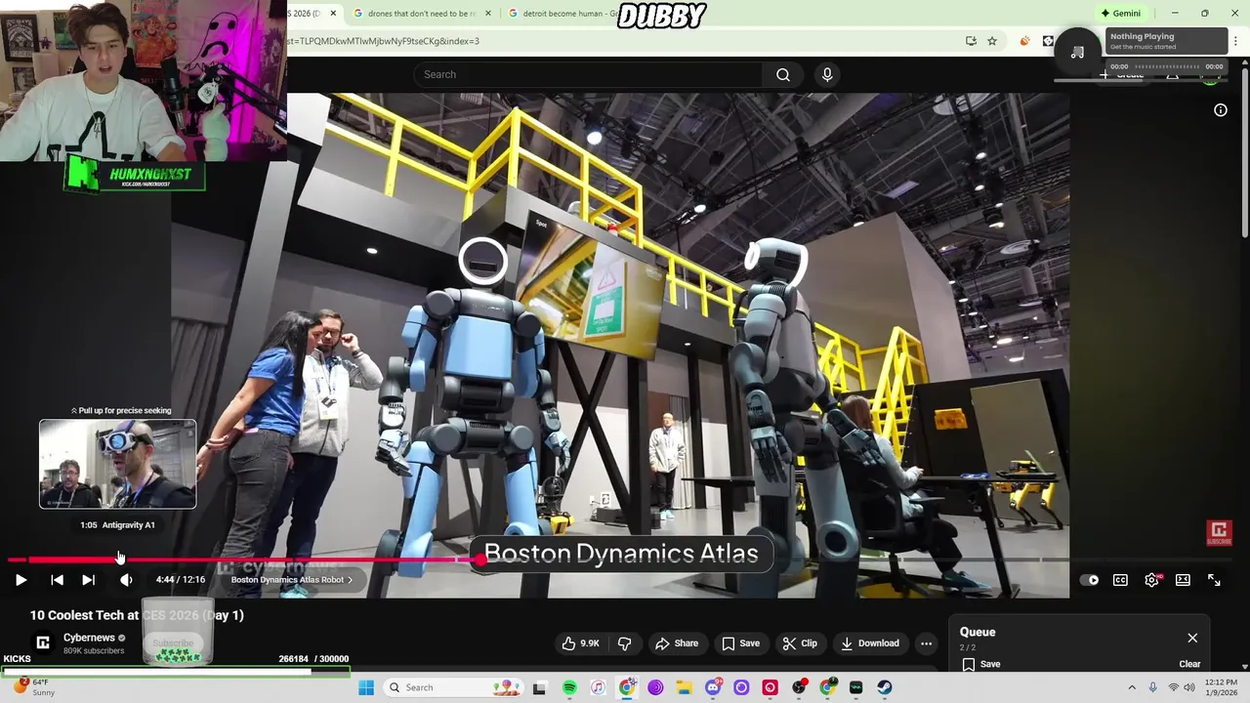Open Windows Start menu
1250x703 pixels.
pos(366,687)
